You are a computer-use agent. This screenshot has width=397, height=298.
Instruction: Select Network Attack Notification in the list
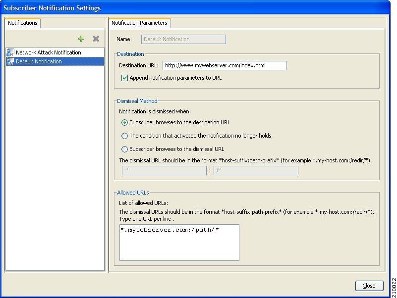click(x=55, y=52)
